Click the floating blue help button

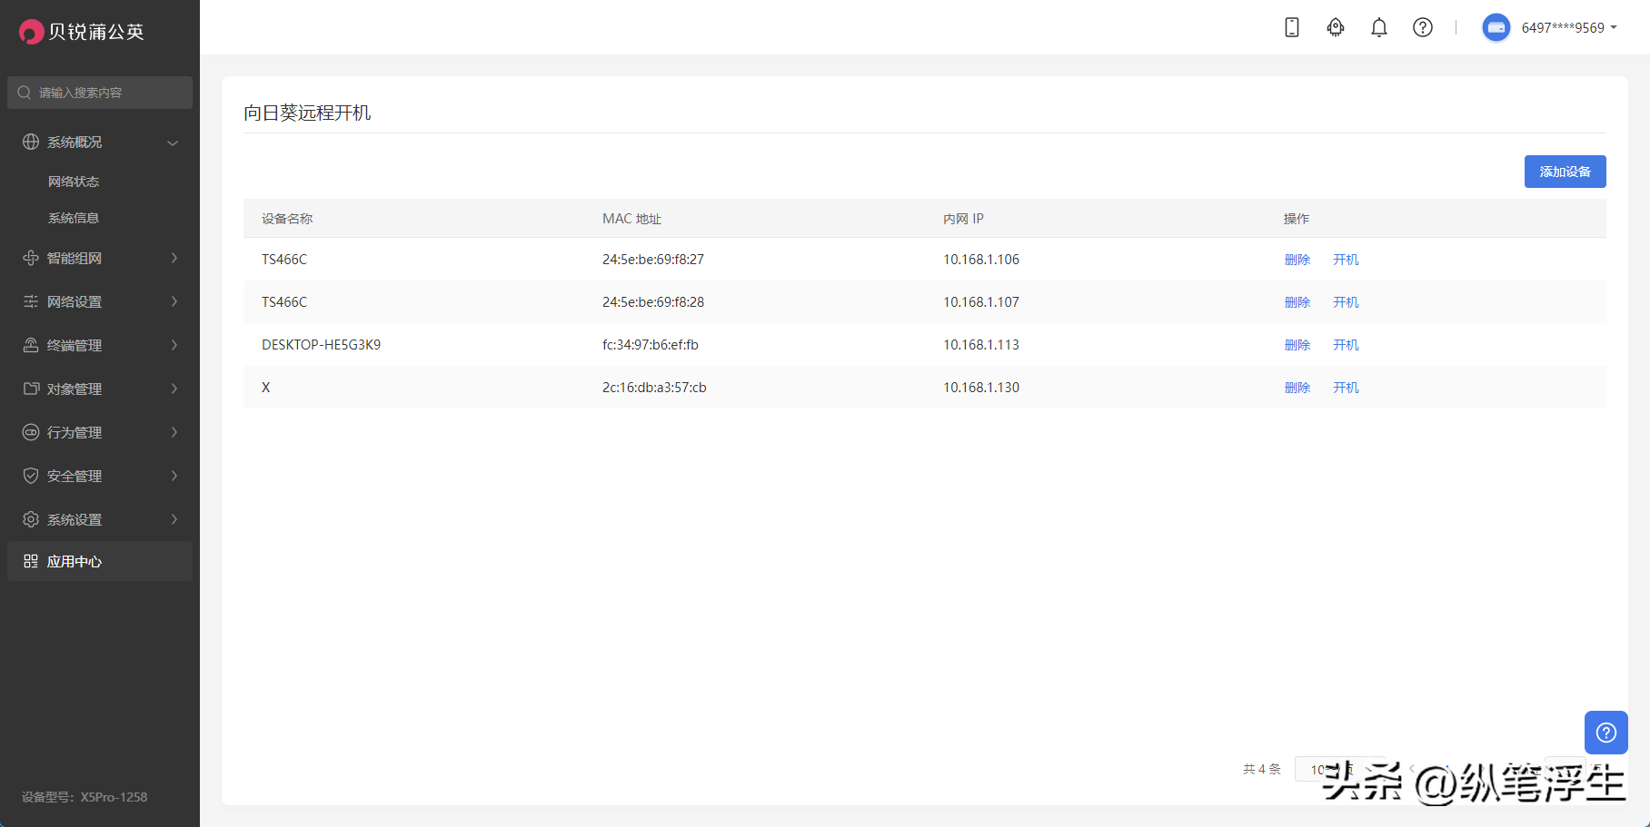(x=1605, y=733)
